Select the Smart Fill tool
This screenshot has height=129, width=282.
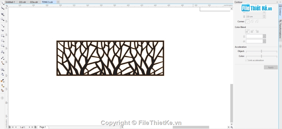(2, 90)
